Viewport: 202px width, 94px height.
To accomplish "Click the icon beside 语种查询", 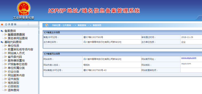I will click(x=5, y=90).
